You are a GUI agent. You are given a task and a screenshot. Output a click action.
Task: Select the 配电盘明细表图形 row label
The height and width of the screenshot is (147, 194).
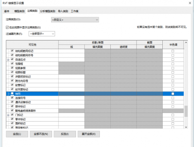click(25, 111)
